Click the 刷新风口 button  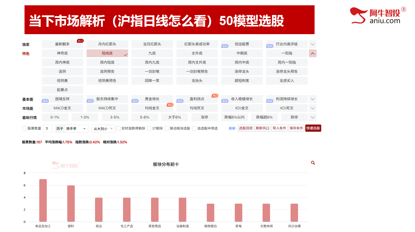(x=263, y=128)
